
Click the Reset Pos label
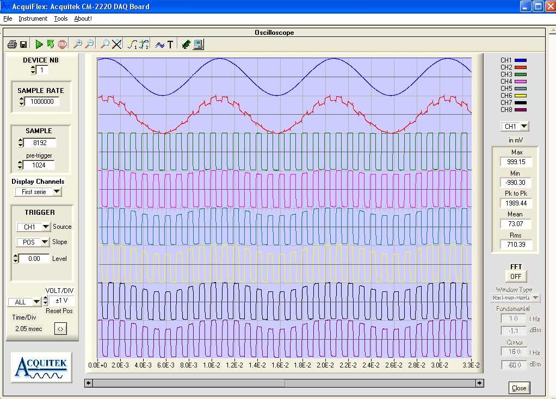tap(59, 311)
